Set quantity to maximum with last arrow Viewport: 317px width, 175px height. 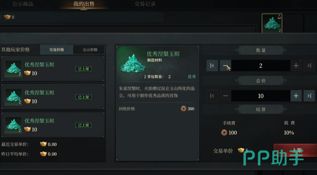(309, 66)
